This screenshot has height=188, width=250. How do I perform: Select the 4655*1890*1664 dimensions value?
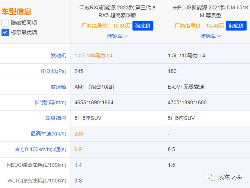pos(94,102)
